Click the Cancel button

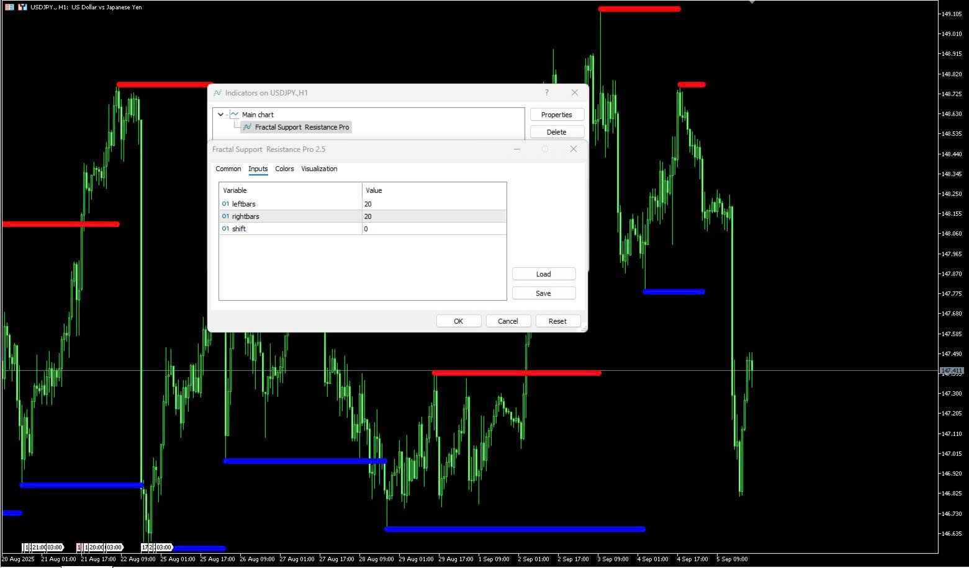[x=508, y=321]
